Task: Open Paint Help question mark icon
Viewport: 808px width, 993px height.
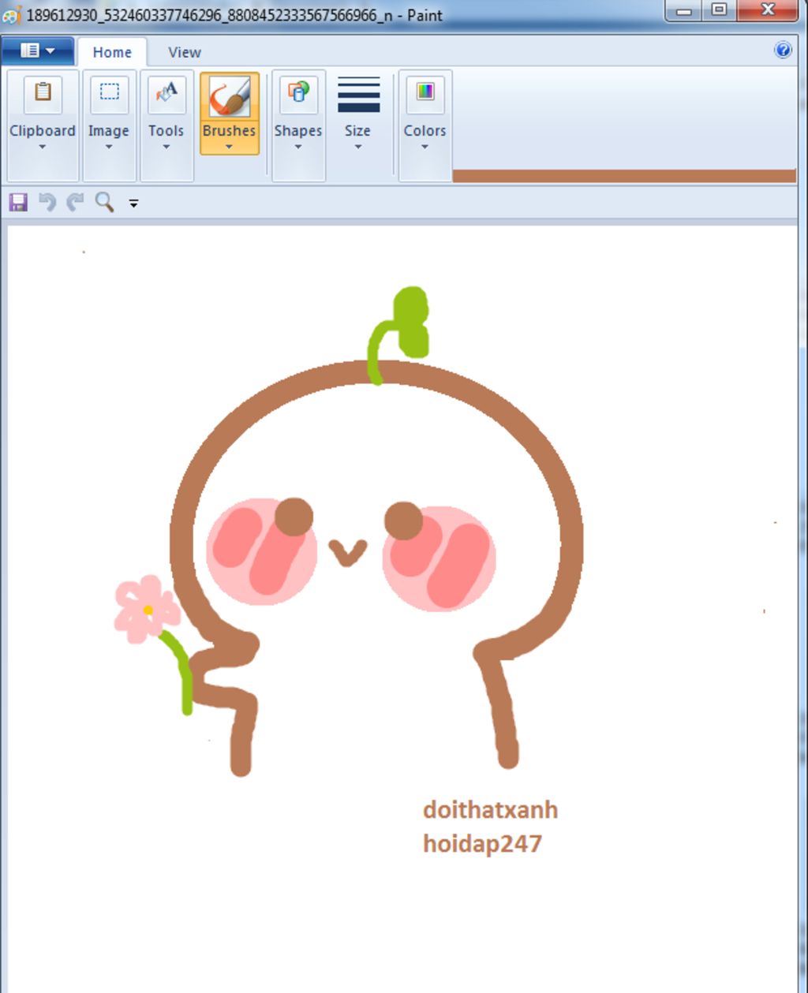Action: pos(783,50)
